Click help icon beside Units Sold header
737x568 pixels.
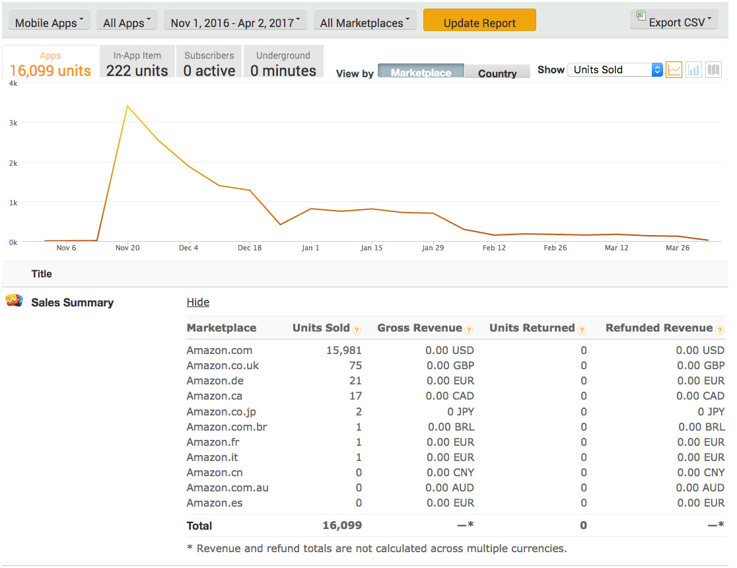[357, 330]
